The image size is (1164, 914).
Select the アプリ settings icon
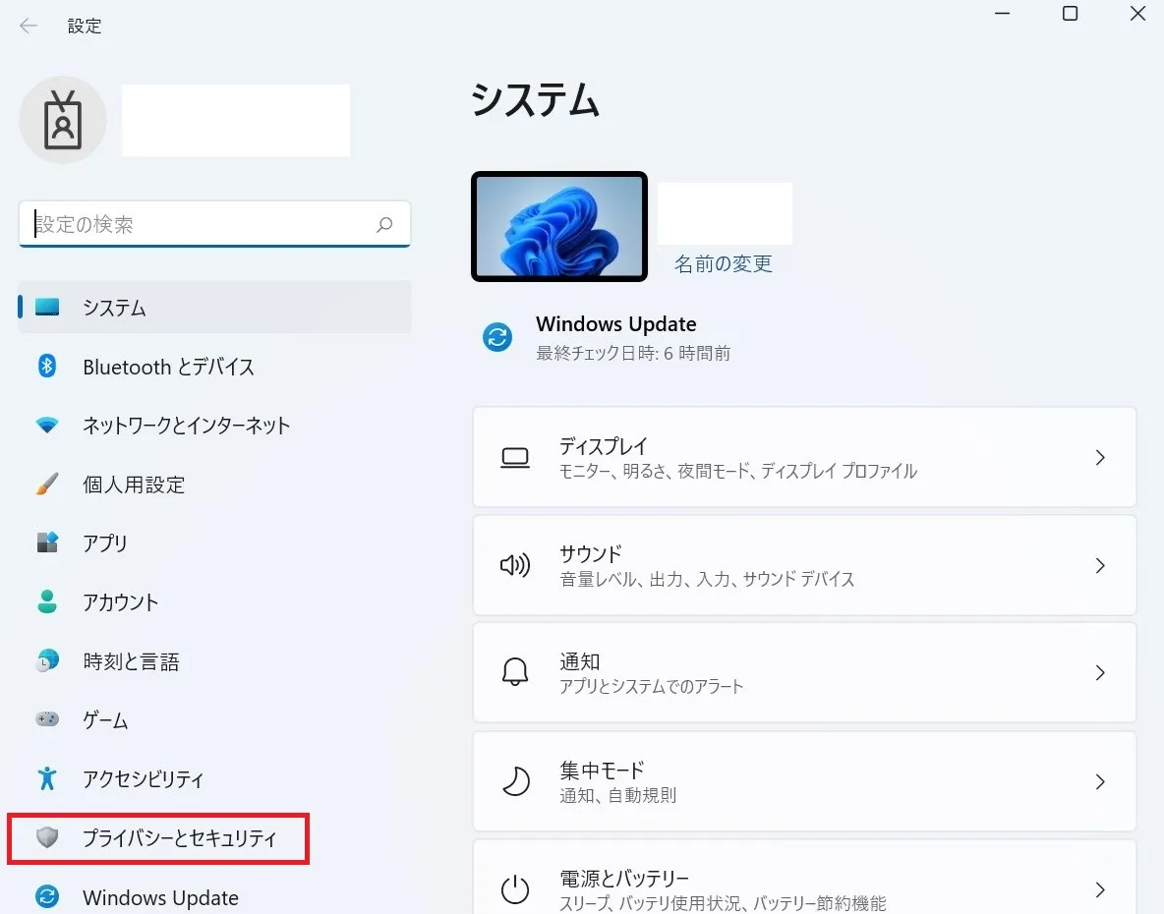(x=47, y=543)
